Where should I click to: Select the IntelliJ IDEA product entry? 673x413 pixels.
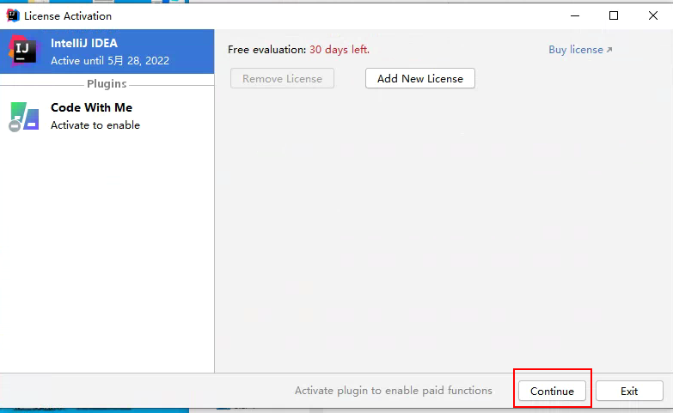point(84,44)
